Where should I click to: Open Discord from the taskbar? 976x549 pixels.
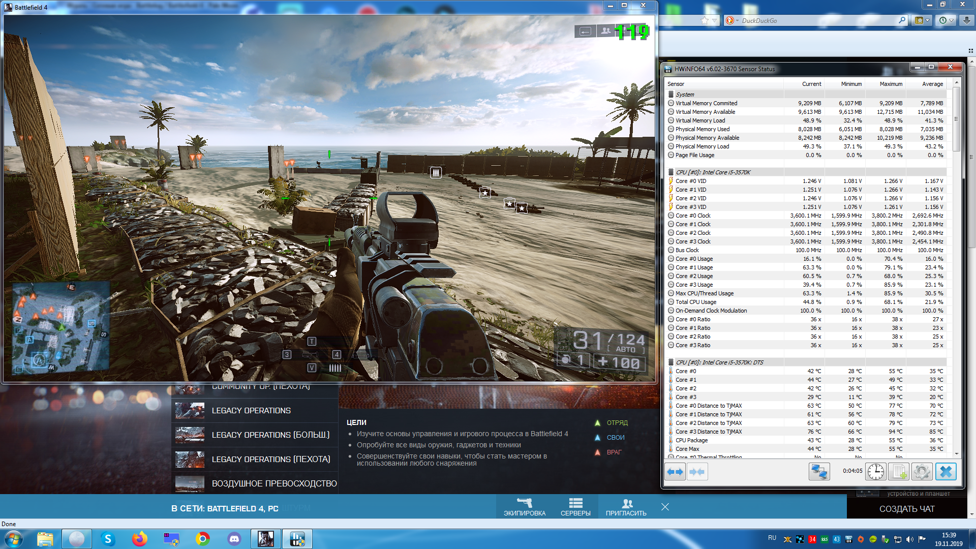(234, 538)
